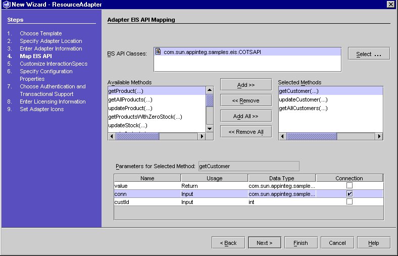Click the Input usage cell for conn
The image size is (398, 256).
point(215,194)
